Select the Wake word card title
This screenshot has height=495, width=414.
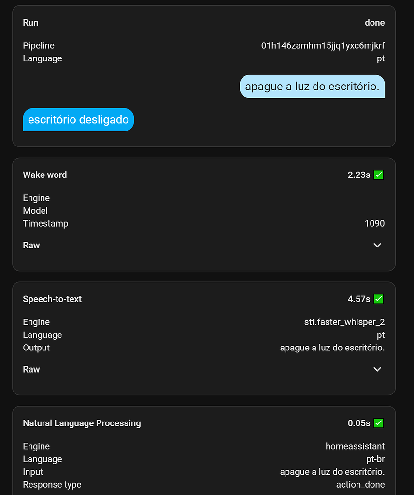44,175
